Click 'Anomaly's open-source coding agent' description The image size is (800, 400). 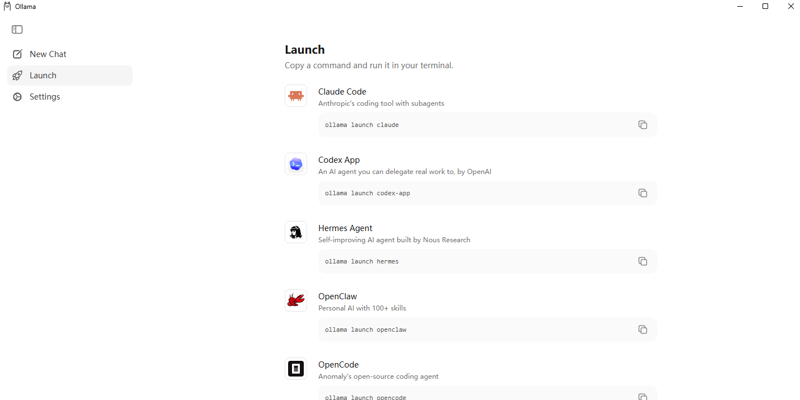(x=379, y=377)
